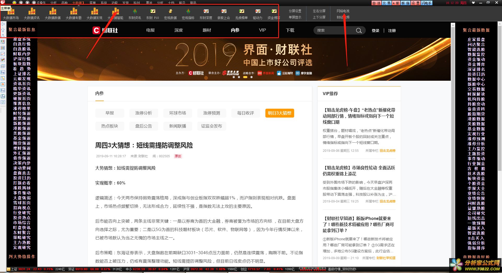This screenshot has height=273, width=502.
Task: Open VIP article 市场良性轮动 全面活跃
Action: click(359, 171)
